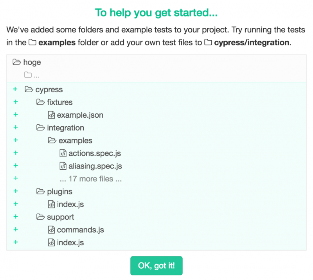Click the fixtures folder icon

tap(40, 102)
